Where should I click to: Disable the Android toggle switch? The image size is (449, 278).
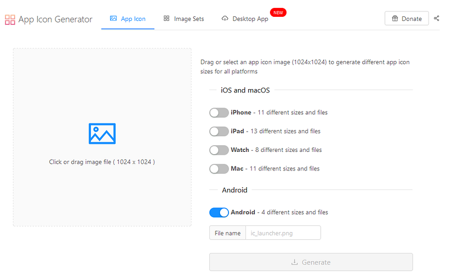tap(219, 212)
